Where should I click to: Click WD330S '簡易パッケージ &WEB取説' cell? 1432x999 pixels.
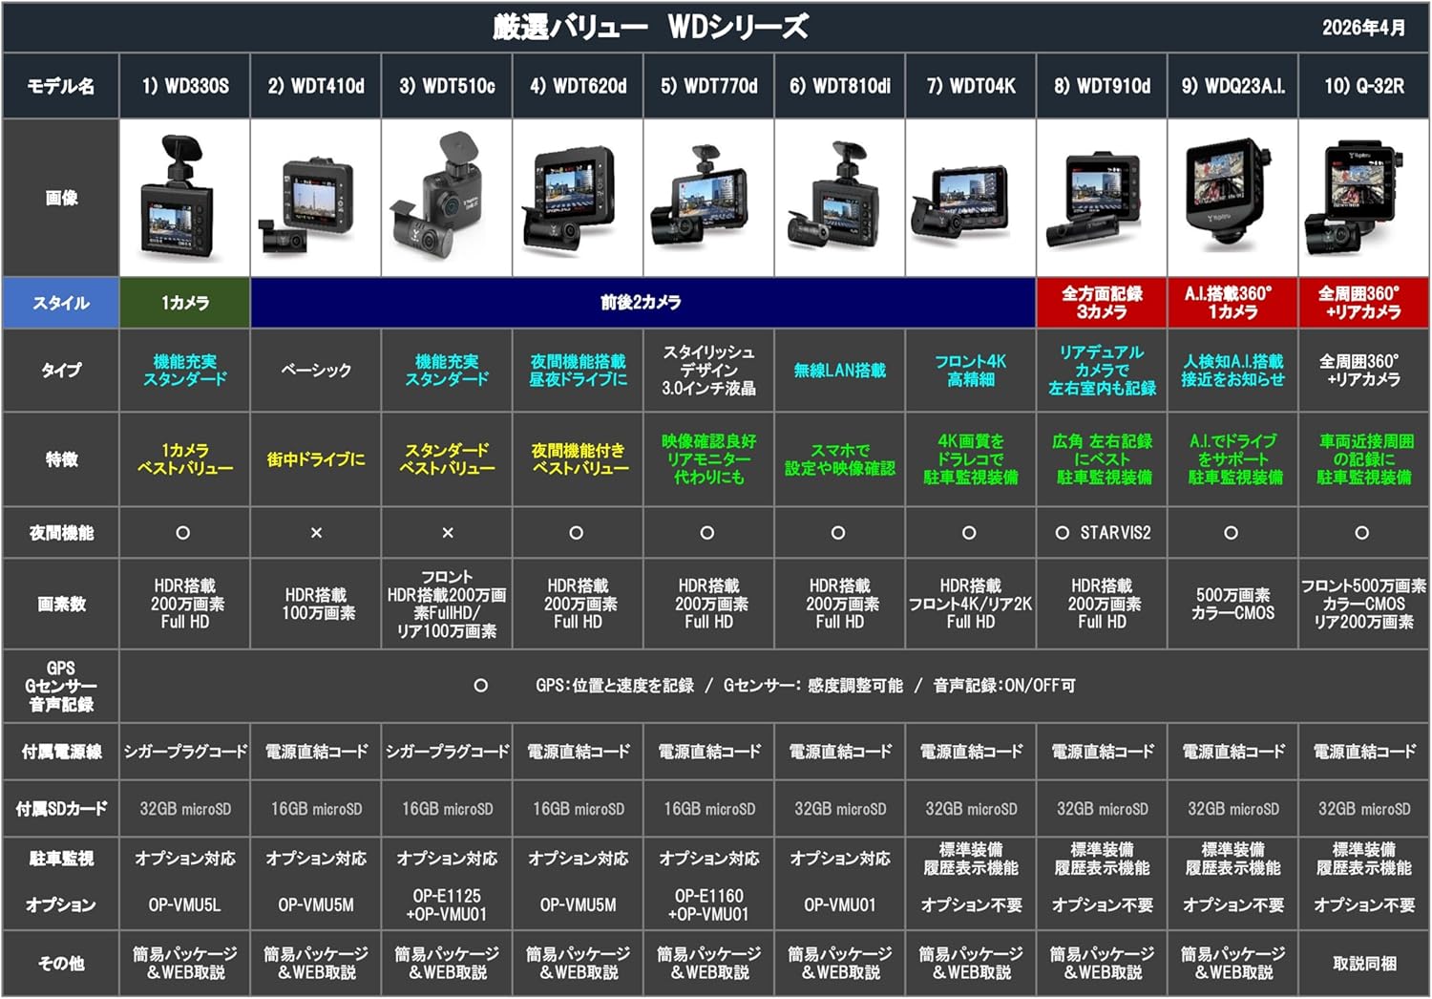click(184, 964)
